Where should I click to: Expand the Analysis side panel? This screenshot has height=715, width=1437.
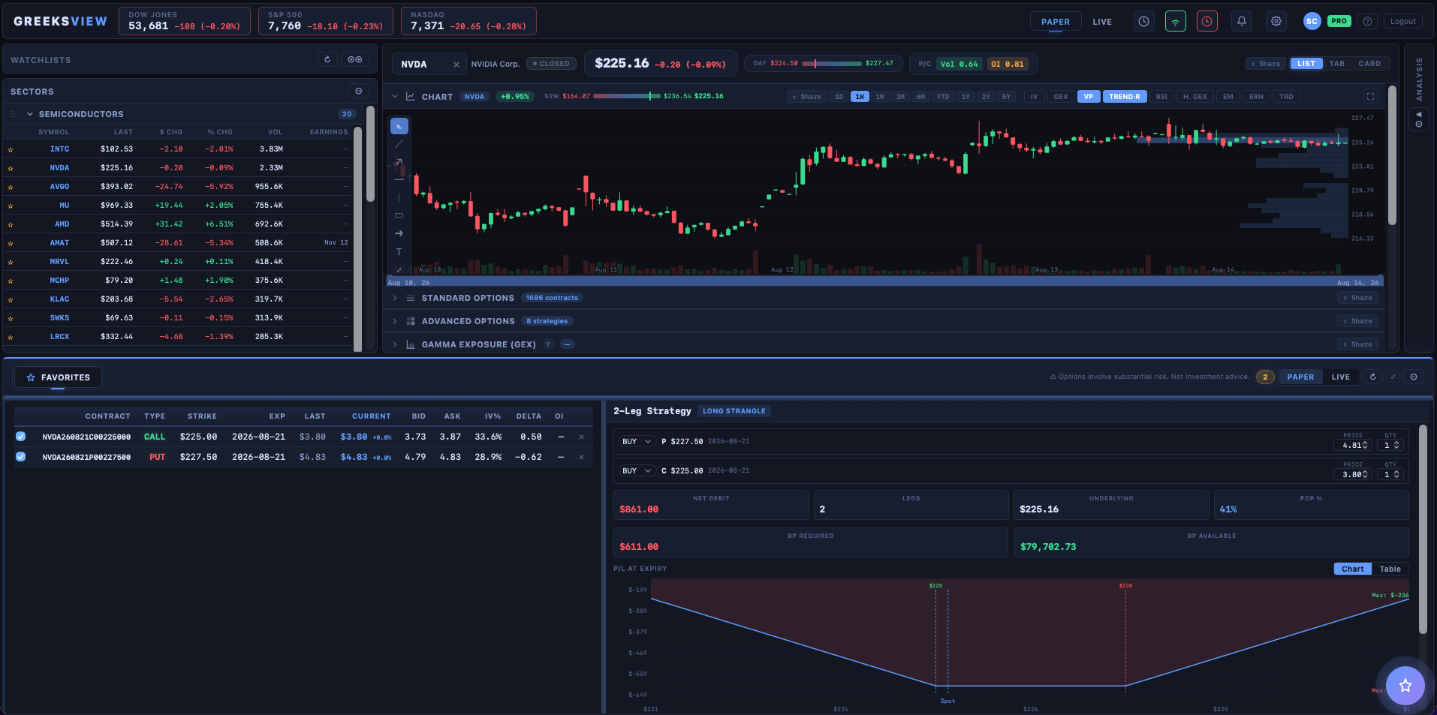click(x=1419, y=119)
